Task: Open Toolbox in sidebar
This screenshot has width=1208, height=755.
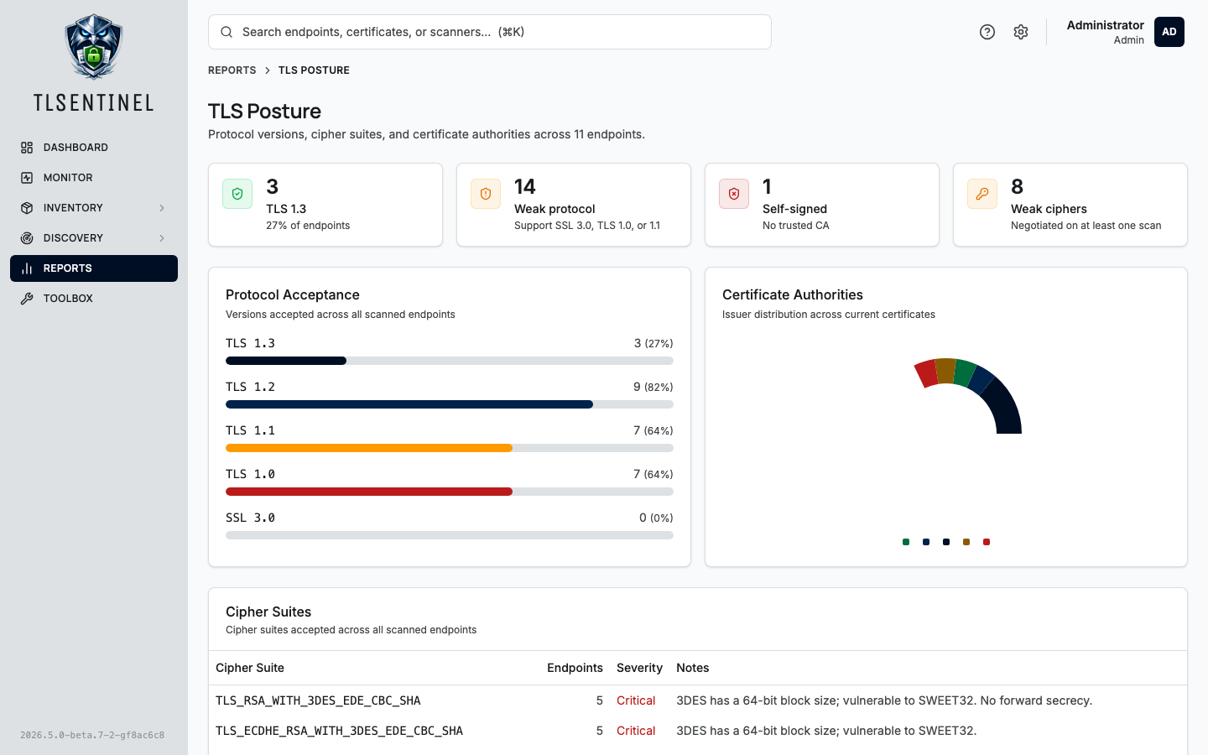Action: pos(94,299)
